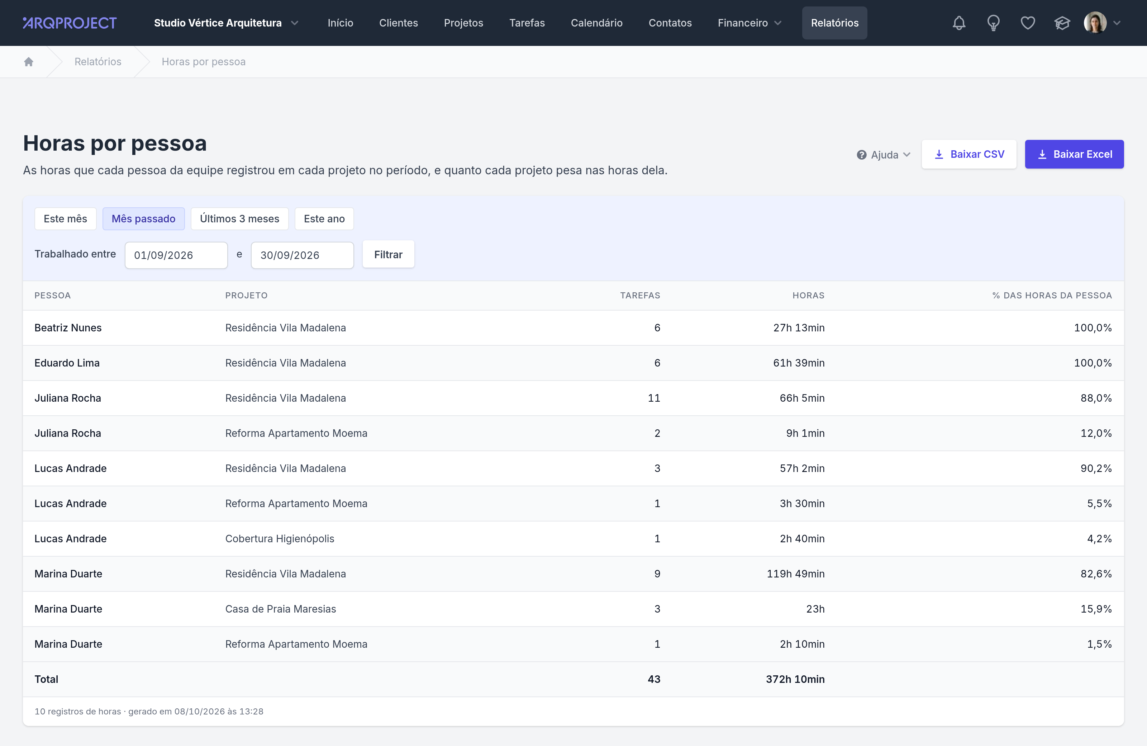Viewport: 1147px width, 746px height.
Task: Open the notifications bell
Action: pyautogui.click(x=959, y=23)
